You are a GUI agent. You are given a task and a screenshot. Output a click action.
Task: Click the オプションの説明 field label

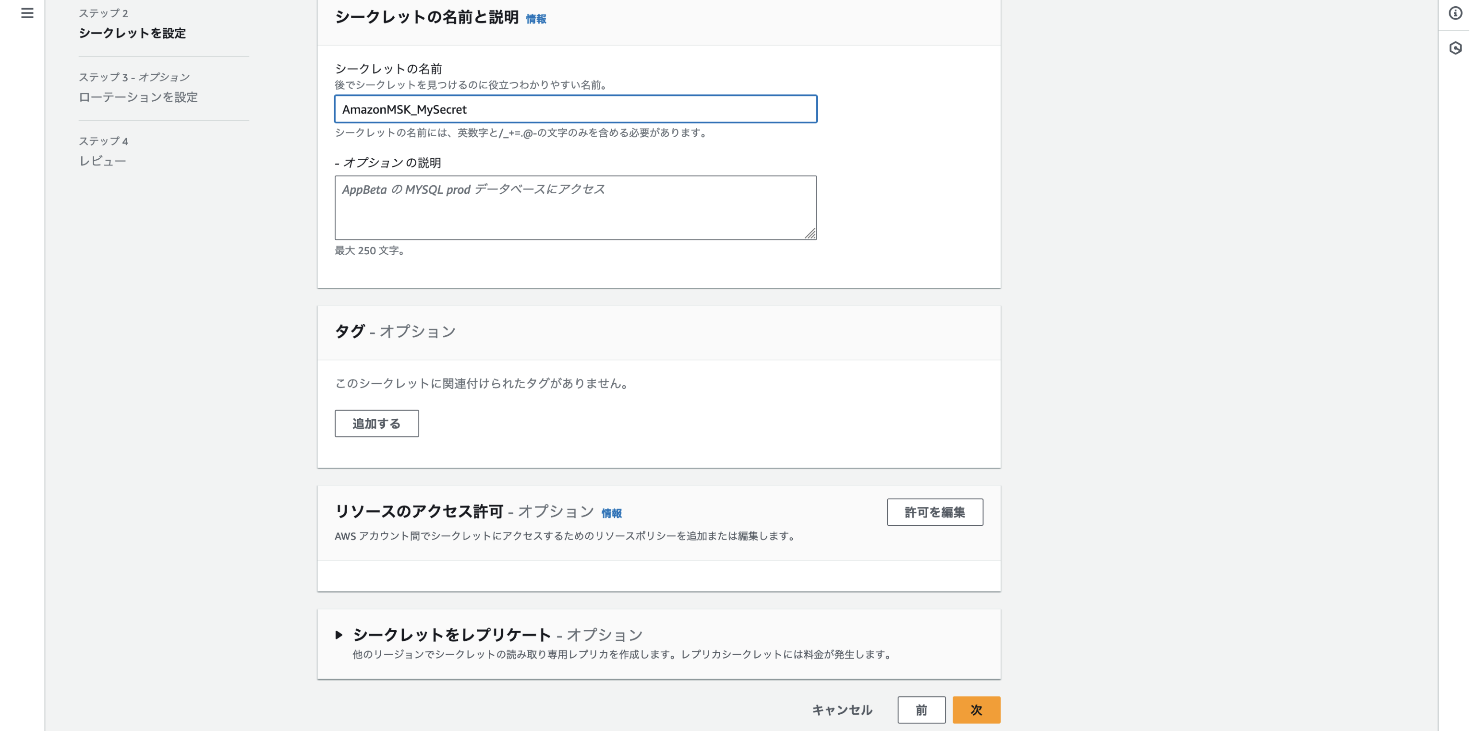(x=388, y=163)
